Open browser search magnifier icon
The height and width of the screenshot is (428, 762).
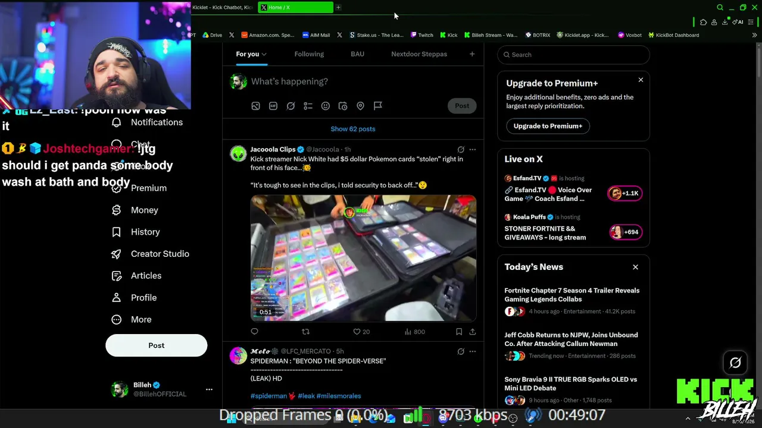tap(720, 8)
